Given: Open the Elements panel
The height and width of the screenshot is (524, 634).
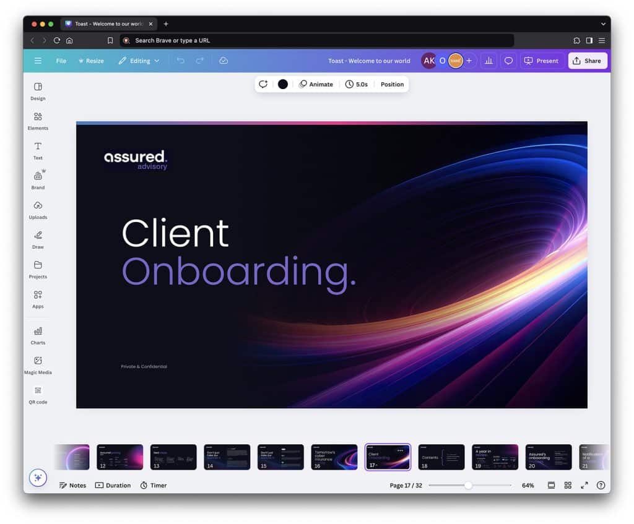Looking at the screenshot, I should pyautogui.click(x=38, y=121).
